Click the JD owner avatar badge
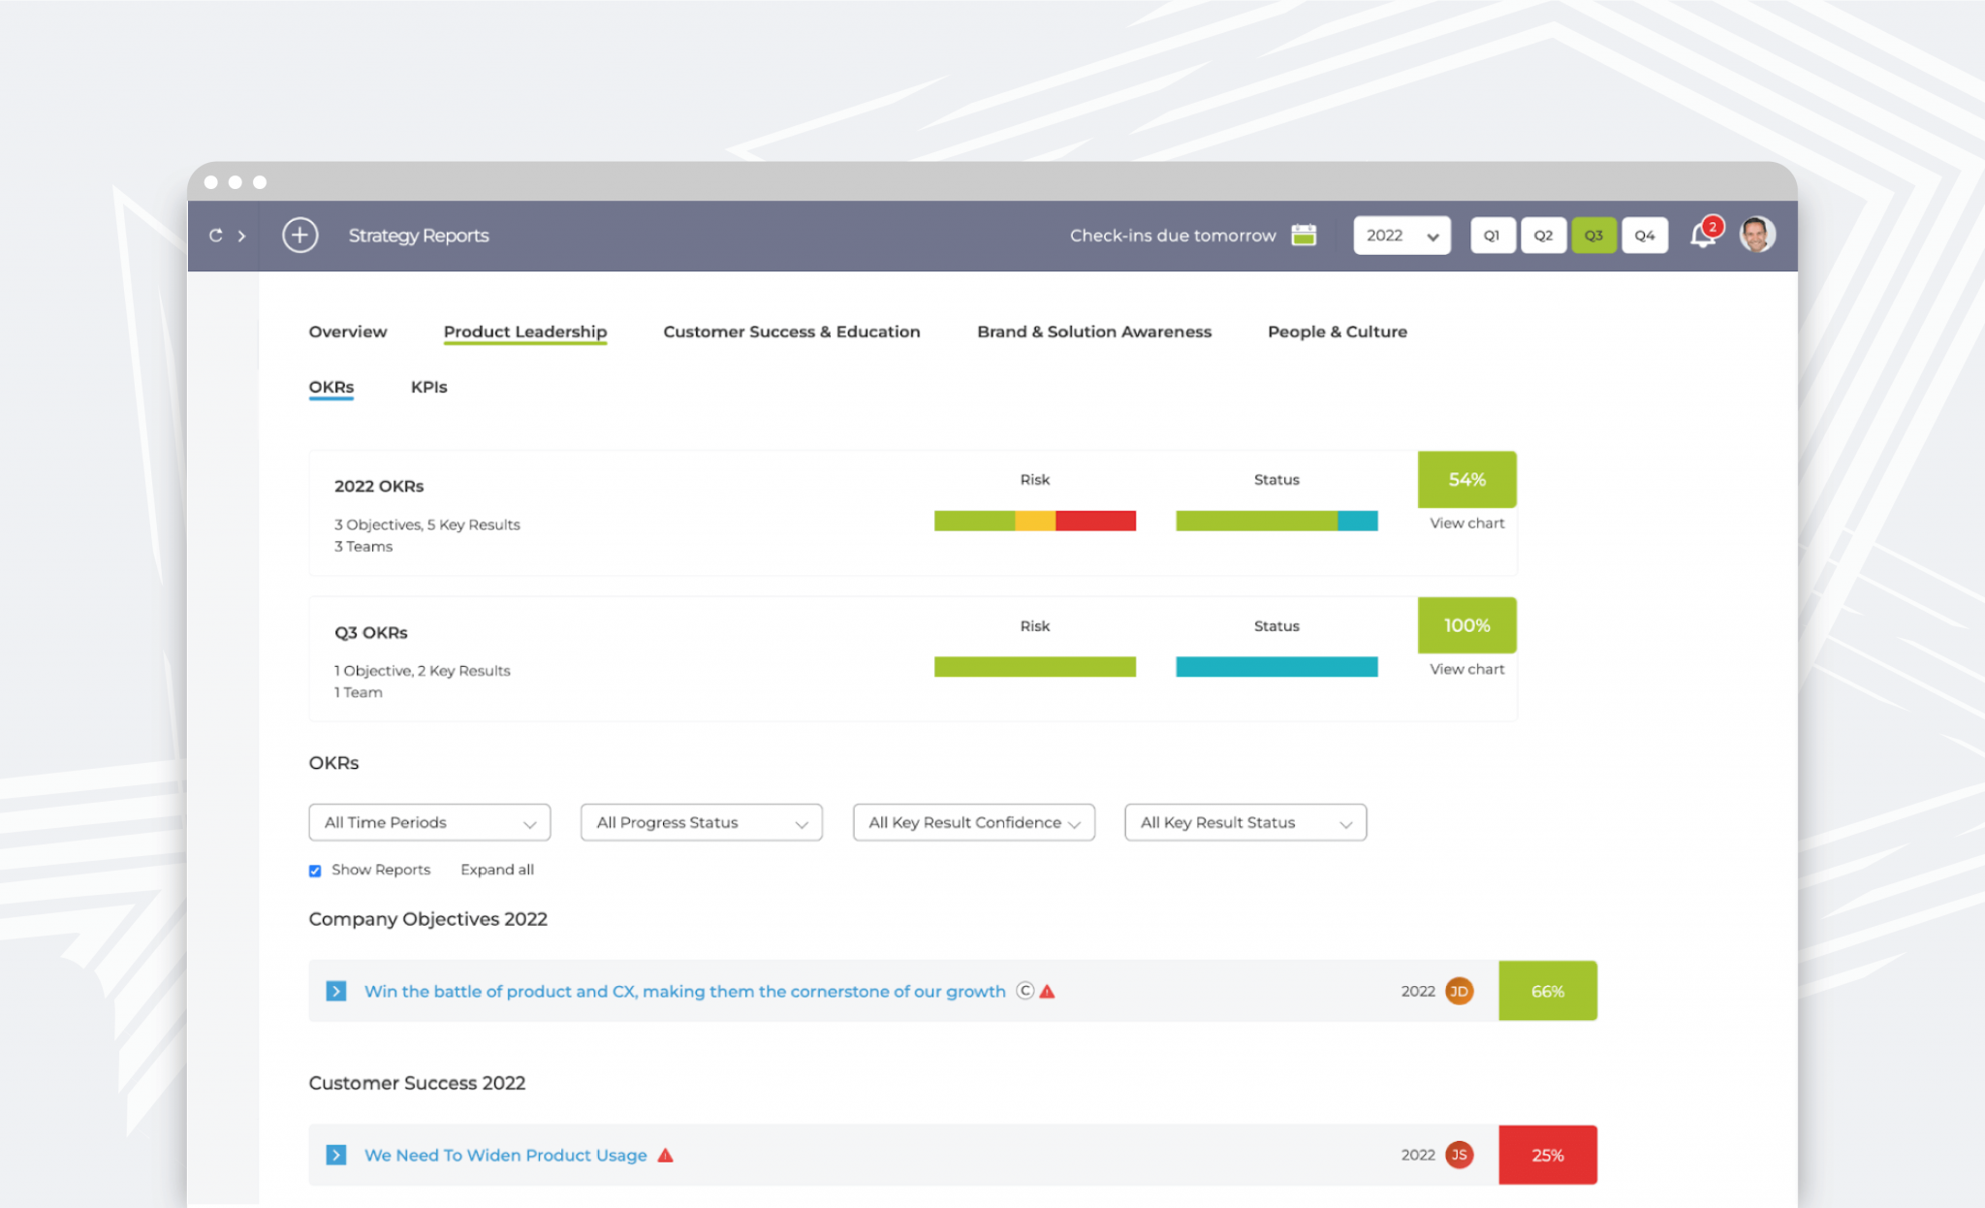The image size is (1985, 1208). coord(1459,991)
